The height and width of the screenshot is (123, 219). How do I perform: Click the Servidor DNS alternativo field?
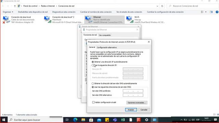133,95
